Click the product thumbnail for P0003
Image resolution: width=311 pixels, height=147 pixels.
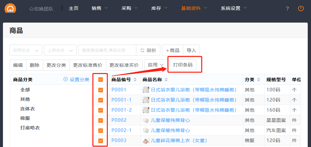point(146,141)
